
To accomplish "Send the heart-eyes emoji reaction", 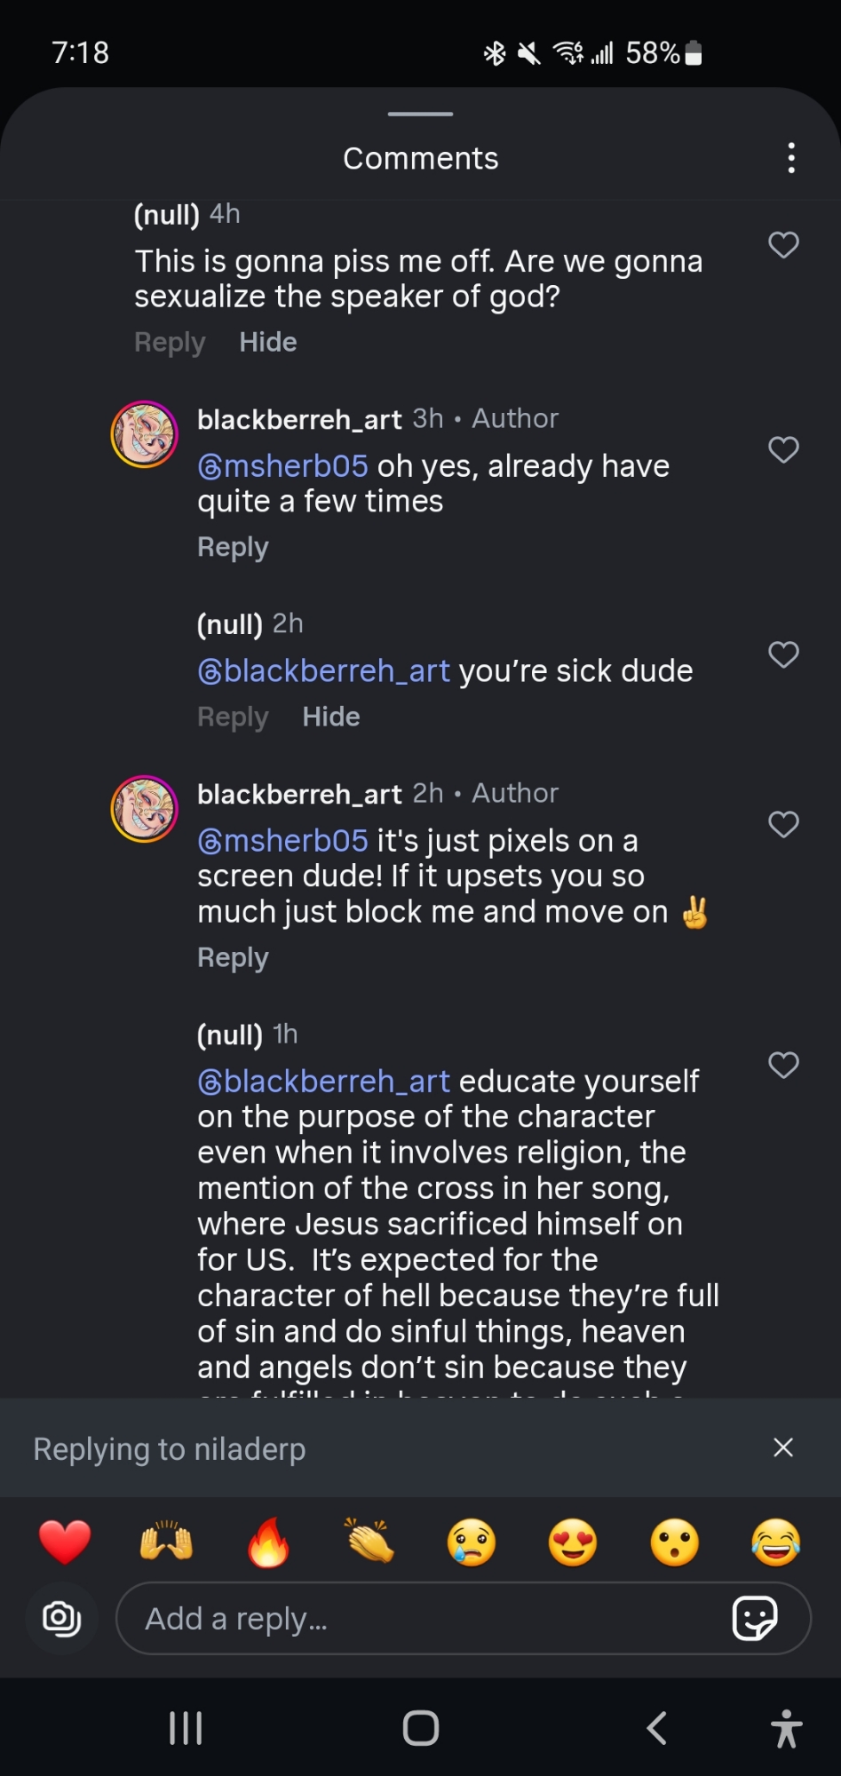I will pyautogui.click(x=573, y=1542).
